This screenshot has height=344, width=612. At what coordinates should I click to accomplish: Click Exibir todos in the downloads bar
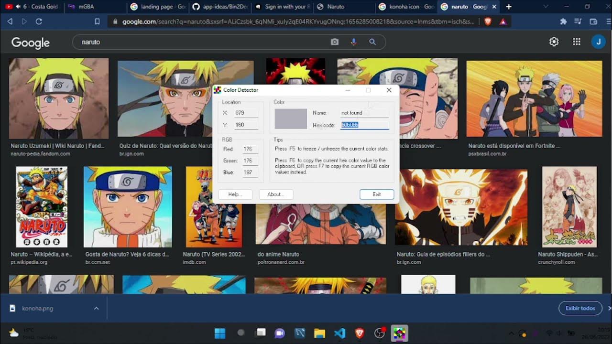[580, 308]
